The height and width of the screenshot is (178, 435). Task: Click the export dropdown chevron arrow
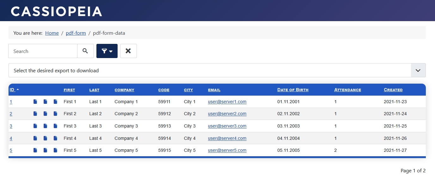tap(418, 70)
